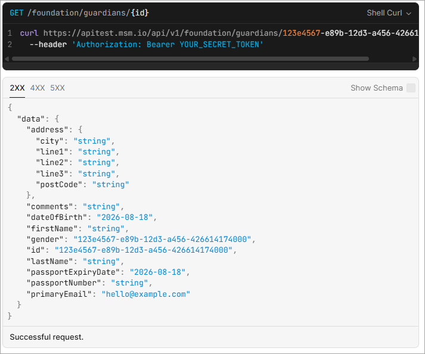Switch to the 2XX response tab
This screenshot has height=354, width=425.
tap(17, 88)
